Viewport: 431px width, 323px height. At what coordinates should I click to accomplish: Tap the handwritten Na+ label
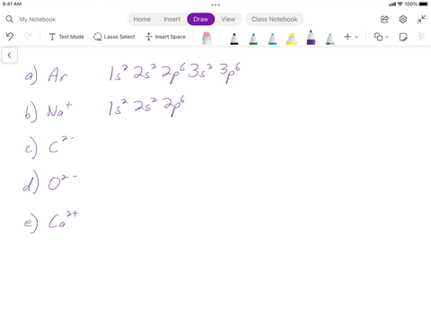59,109
